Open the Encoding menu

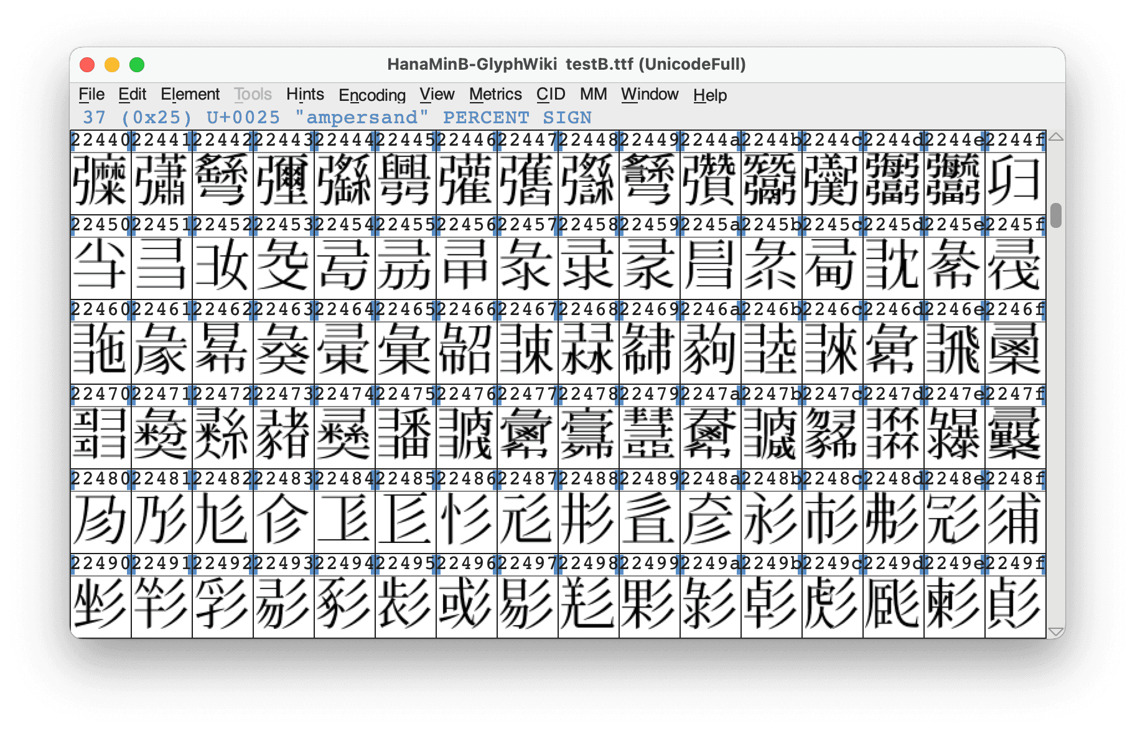[x=371, y=95]
